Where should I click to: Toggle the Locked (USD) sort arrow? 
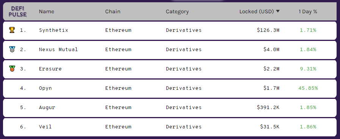pyautogui.click(x=278, y=11)
